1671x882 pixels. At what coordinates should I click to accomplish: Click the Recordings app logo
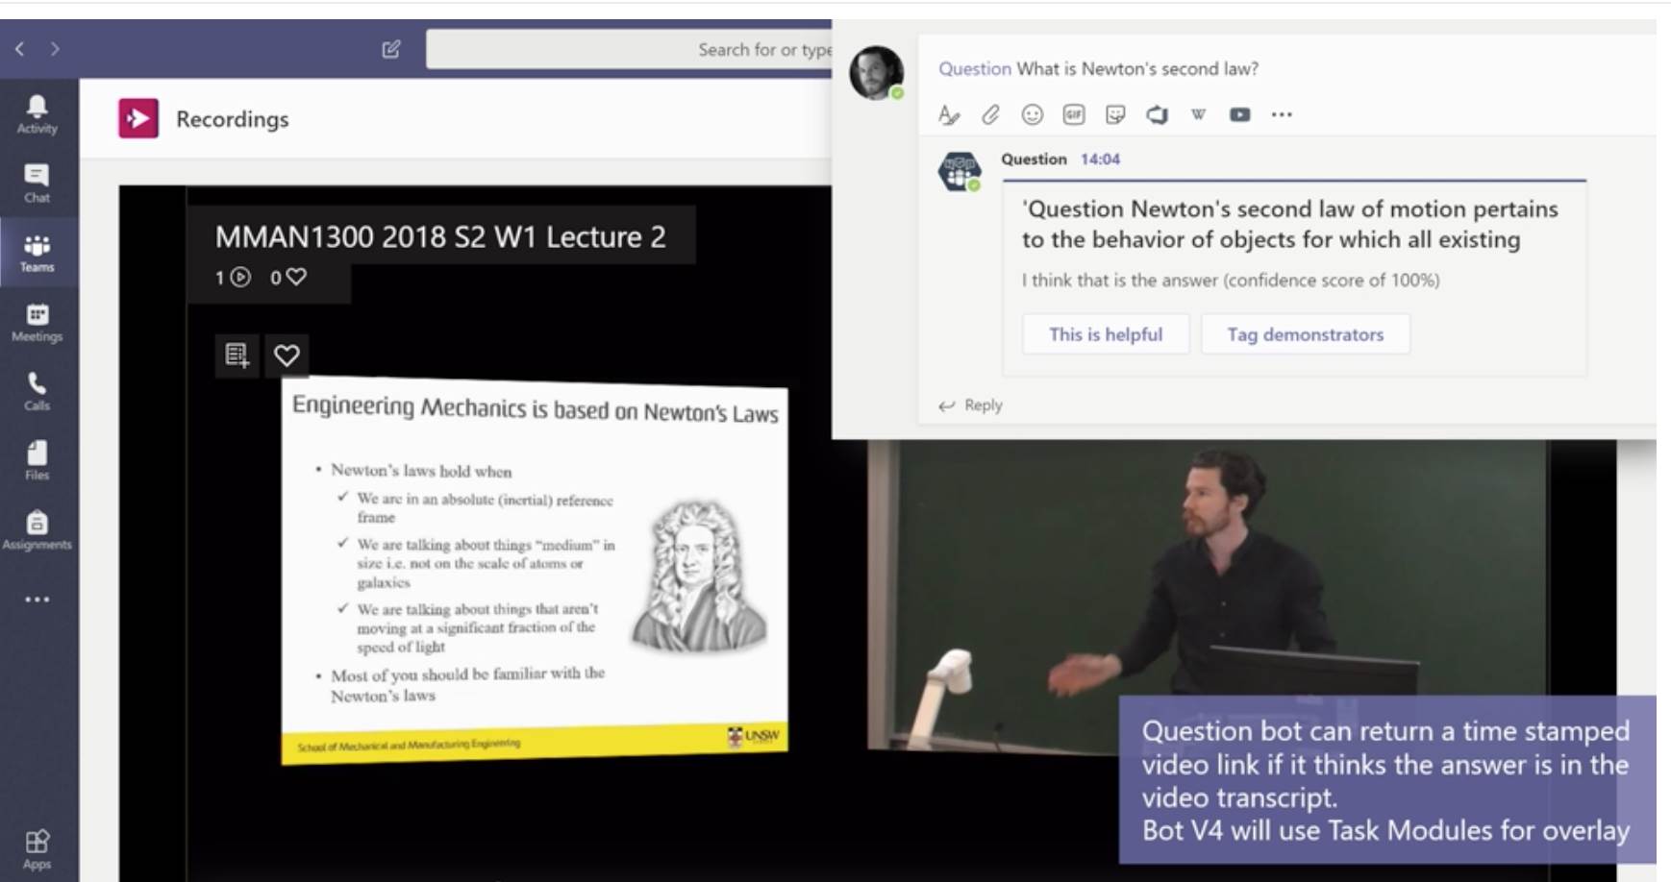tap(138, 118)
